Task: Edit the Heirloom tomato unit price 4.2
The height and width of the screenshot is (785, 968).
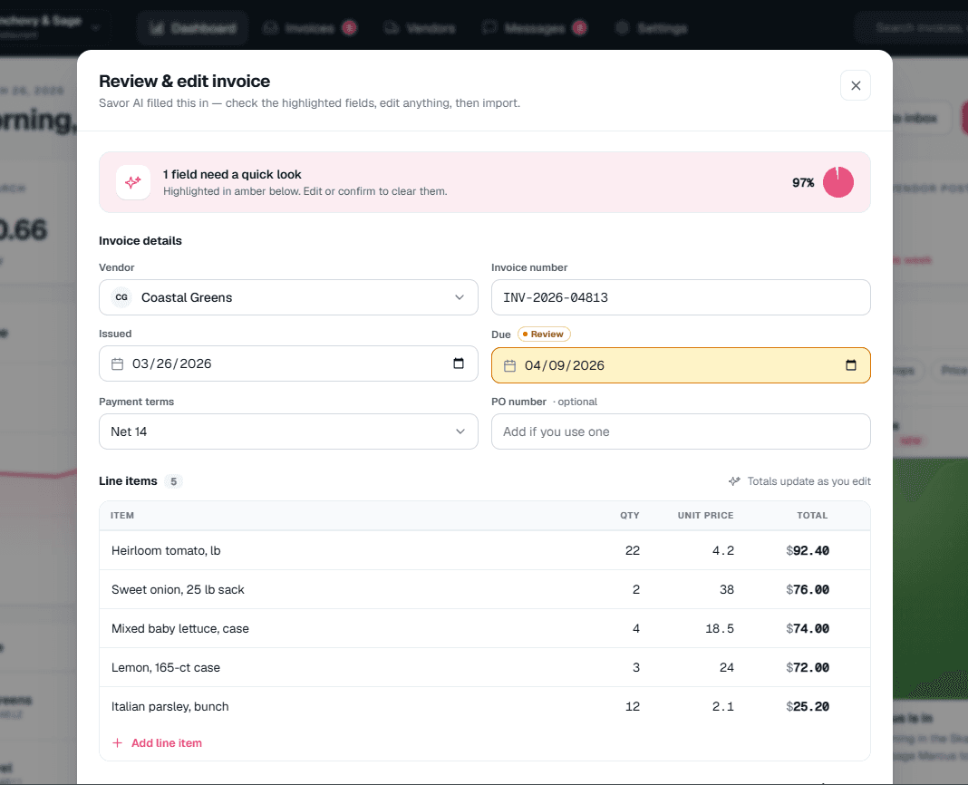Action: pos(723,550)
